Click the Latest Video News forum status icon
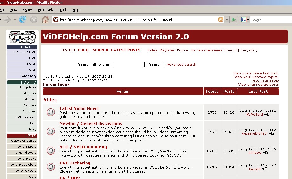The image size is (292, 179). coord(51,112)
